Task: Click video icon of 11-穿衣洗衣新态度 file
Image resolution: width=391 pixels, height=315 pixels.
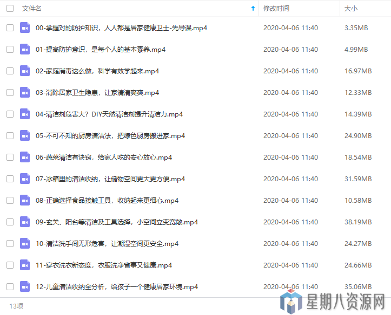Action: pos(25,265)
